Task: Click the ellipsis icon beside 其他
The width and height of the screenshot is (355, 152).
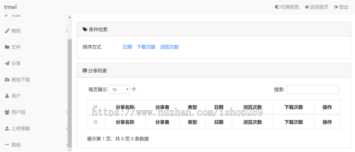Action: point(7,145)
